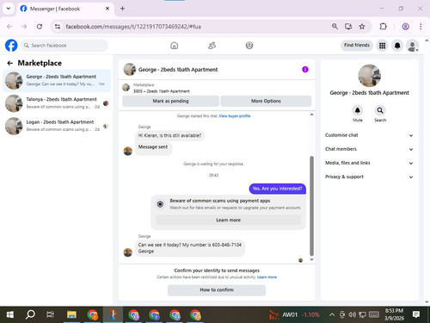Click the Find friends button
This screenshot has height=323, width=430.
click(357, 45)
